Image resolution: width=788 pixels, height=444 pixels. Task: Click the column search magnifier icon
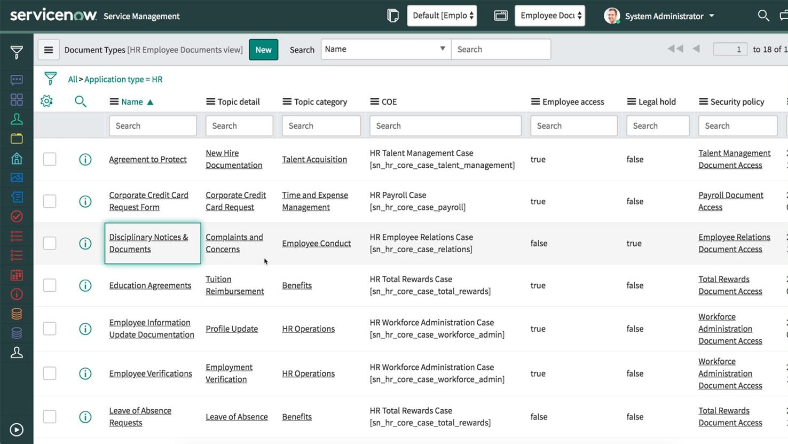(x=81, y=102)
